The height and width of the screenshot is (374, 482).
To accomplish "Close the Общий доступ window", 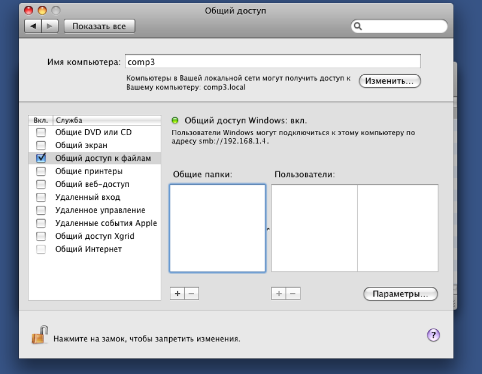I will click(28, 11).
